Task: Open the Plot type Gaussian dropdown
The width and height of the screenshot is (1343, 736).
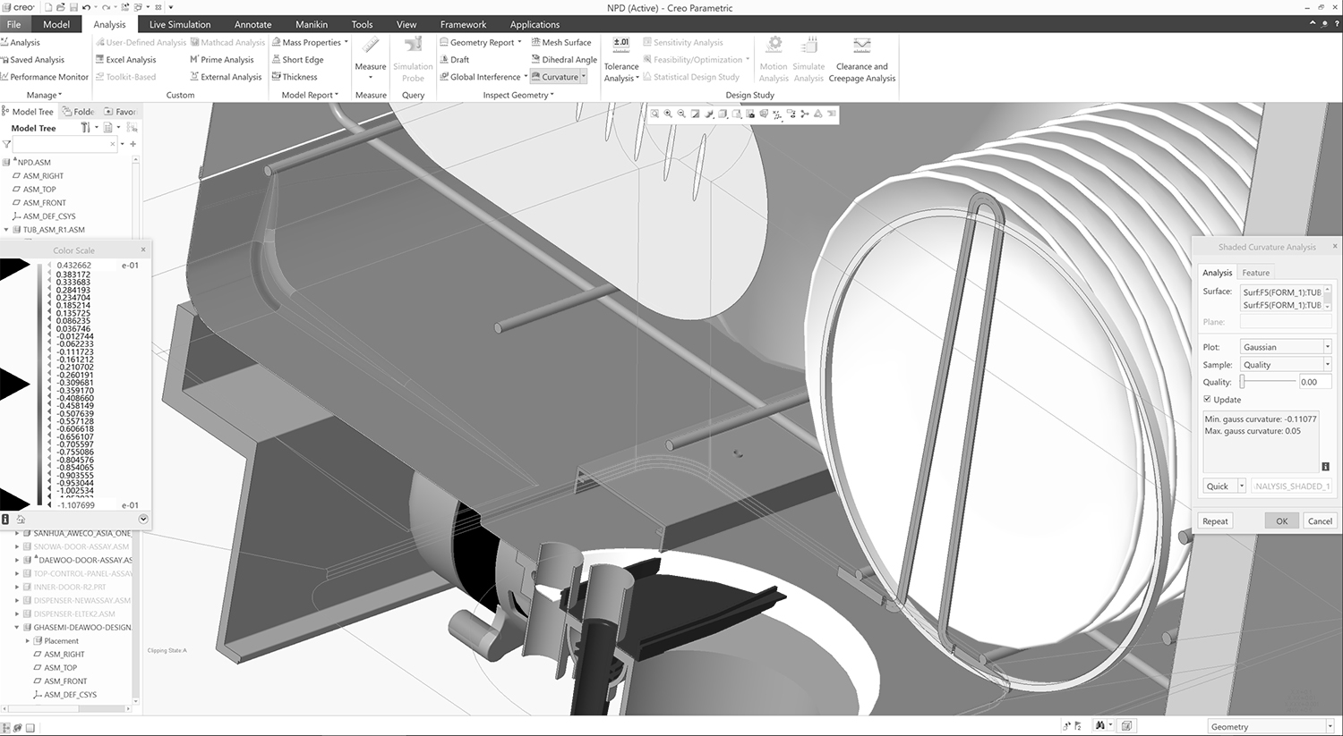Action: (x=1285, y=347)
